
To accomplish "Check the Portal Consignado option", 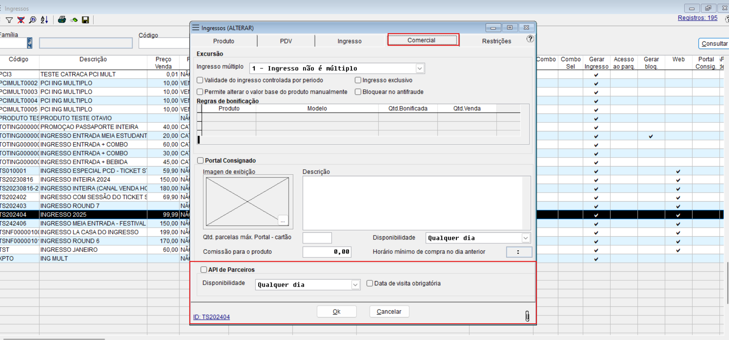I will 200,161.
